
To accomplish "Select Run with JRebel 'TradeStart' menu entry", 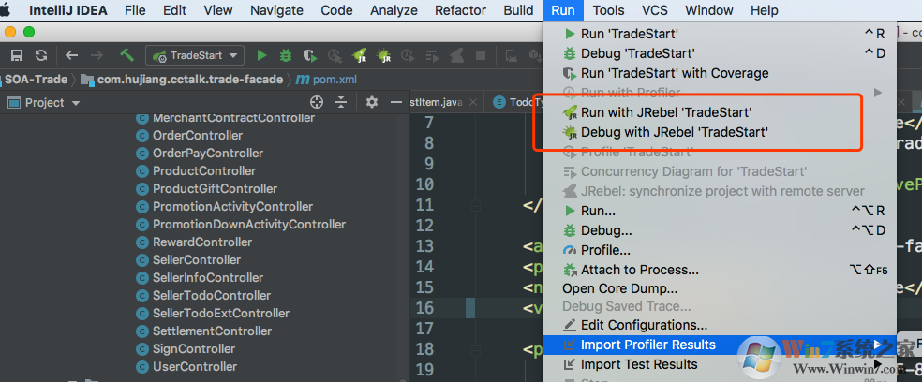I will (665, 112).
